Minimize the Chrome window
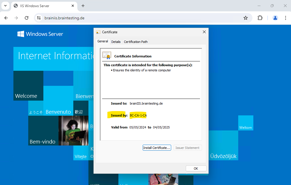 259,6
